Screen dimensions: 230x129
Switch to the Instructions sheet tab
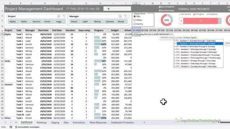[x=79, y=123]
